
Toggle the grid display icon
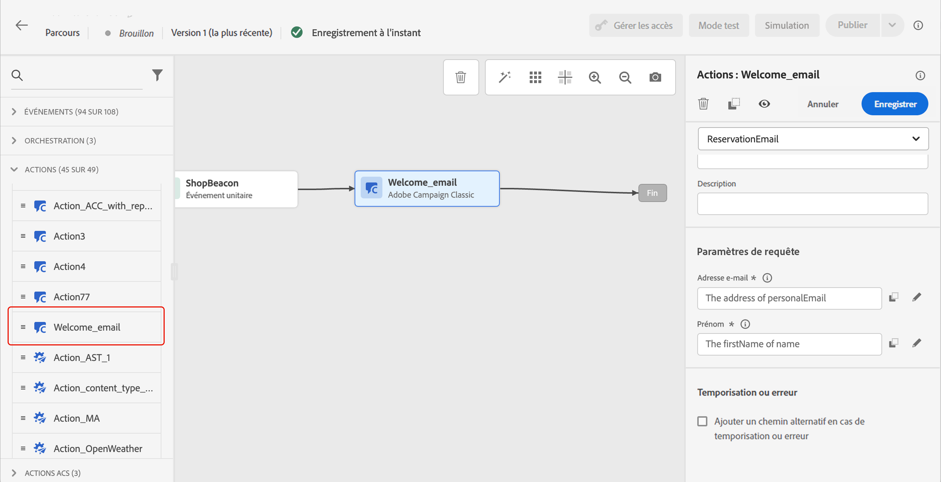535,77
